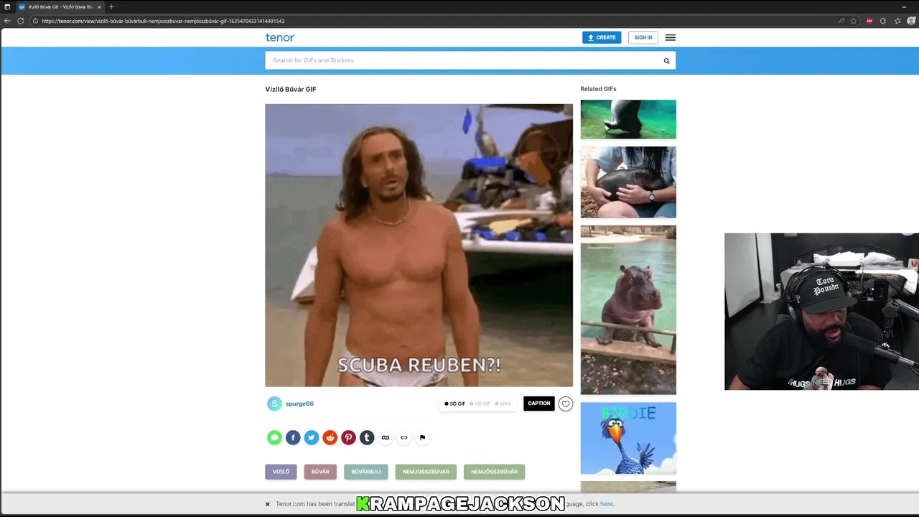Click the Related GIFs heading
This screenshot has width=919, height=517.
[599, 89]
